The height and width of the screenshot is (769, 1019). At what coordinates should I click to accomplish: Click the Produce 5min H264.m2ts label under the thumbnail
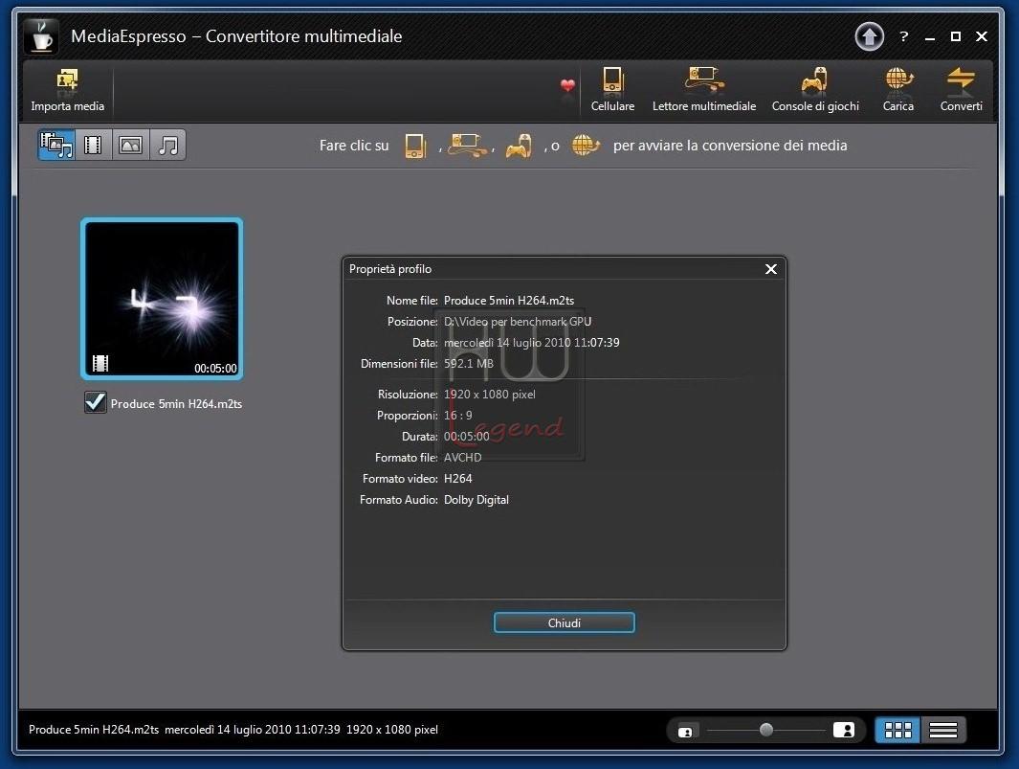coord(176,403)
